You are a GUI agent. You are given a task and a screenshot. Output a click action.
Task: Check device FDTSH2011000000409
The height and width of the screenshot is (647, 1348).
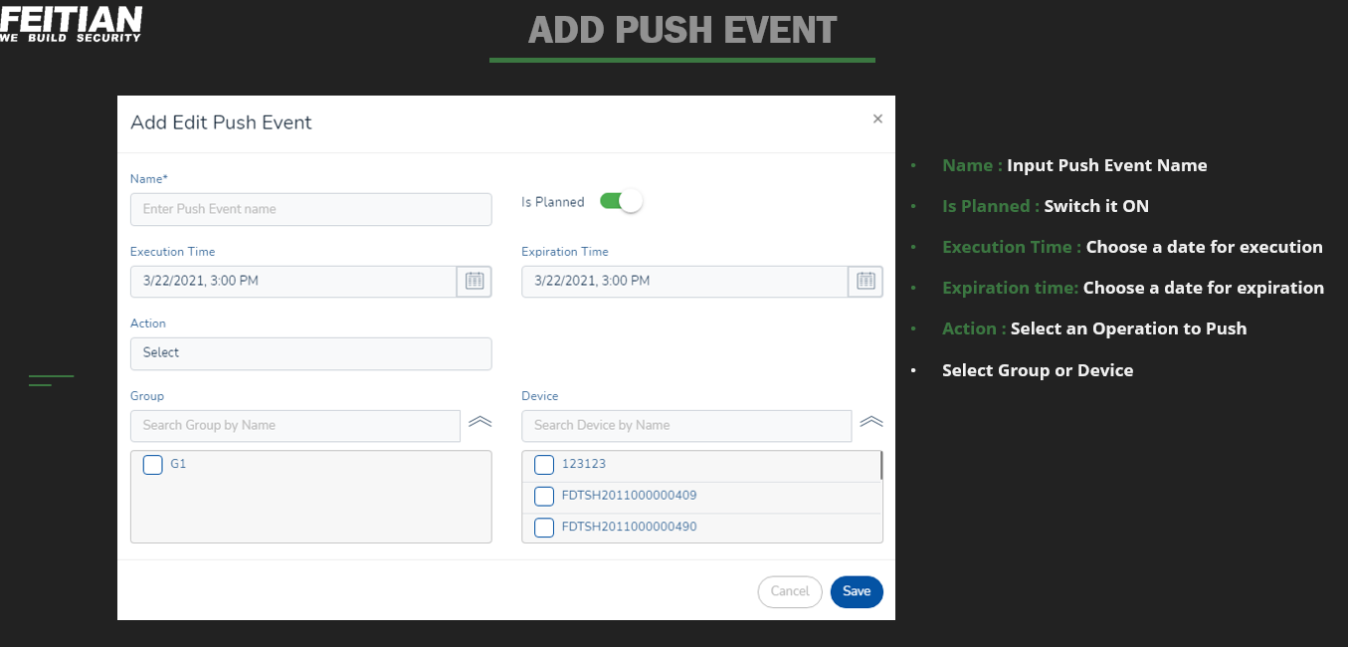point(543,496)
